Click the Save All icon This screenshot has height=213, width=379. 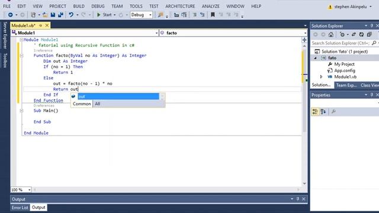pos(60,15)
